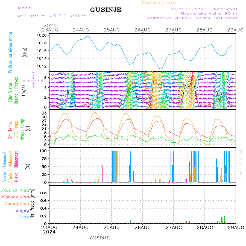Click the 'wrf-nmm_v3.9.1 e1km' model name
Viewport: 246px width, 246px height.
point(52,16)
